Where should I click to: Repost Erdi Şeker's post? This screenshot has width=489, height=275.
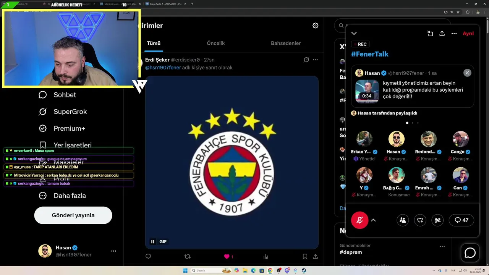click(187, 257)
